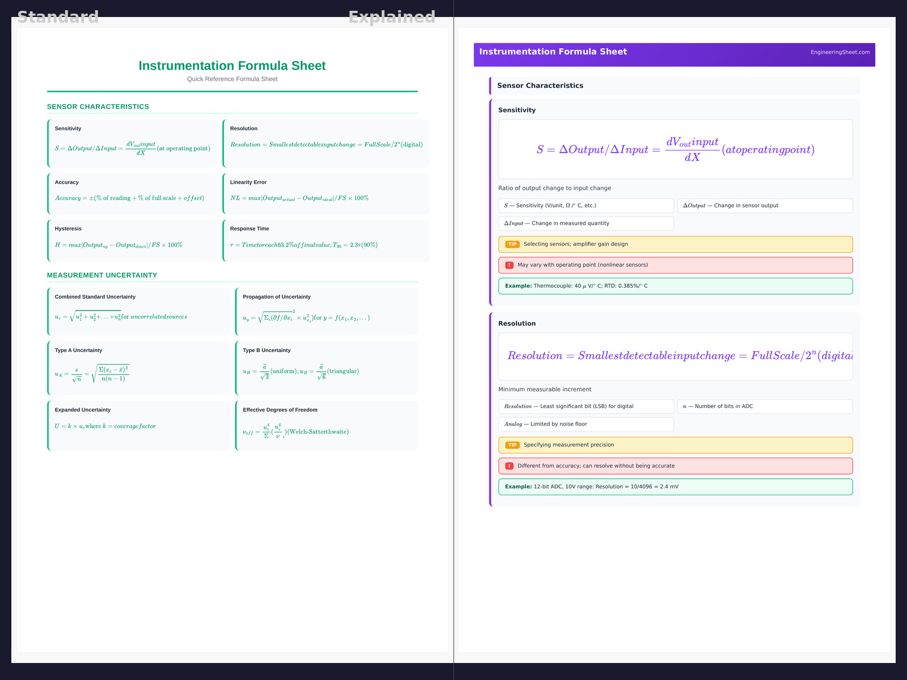Switch to the Explained view label
Screen dimensions: 907x680
click(392, 17)
